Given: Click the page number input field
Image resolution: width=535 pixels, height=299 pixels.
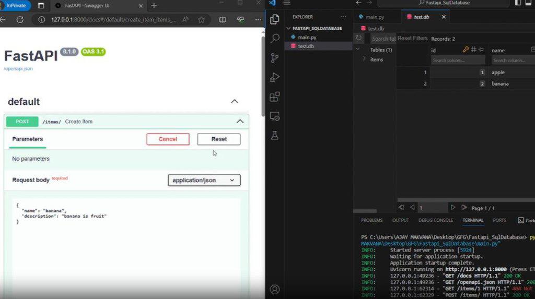Looking at the screenshot, I should 432,208.
